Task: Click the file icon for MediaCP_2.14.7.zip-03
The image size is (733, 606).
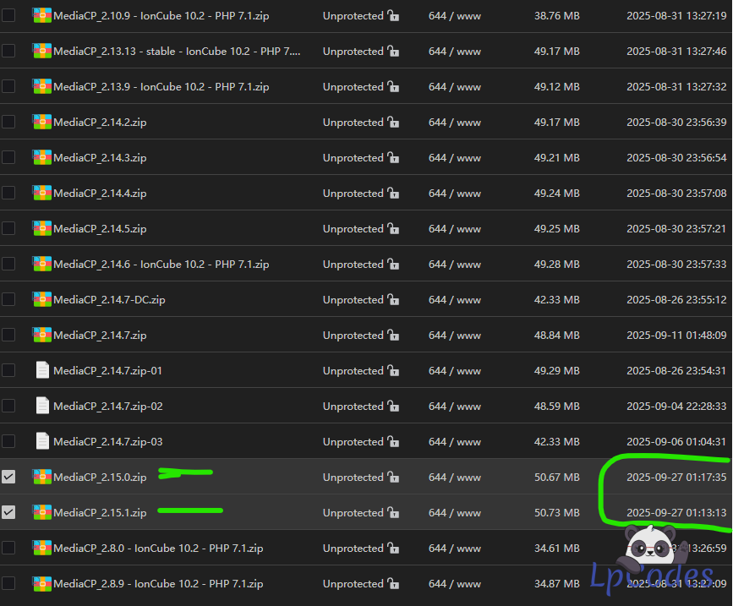Action: [x=42, y=441]
